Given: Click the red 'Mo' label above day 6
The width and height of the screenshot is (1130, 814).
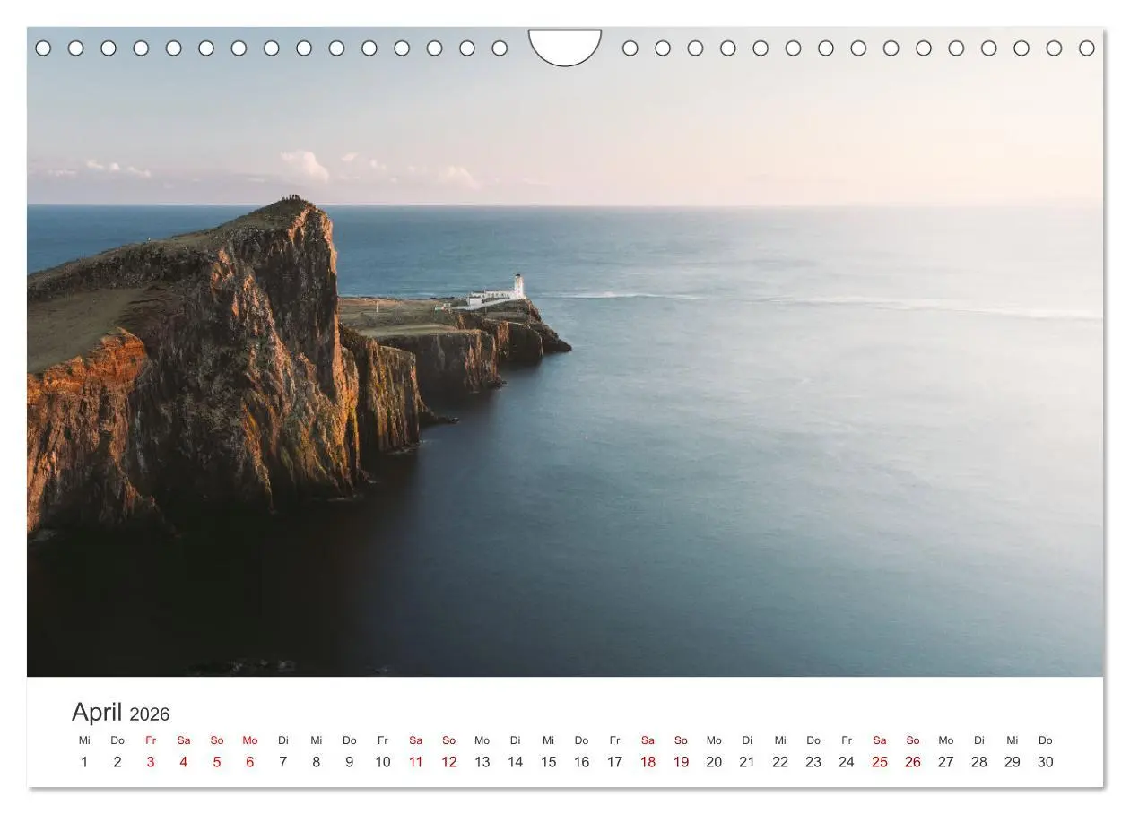Looking at the screenshot, I should [x=250, y=740].
